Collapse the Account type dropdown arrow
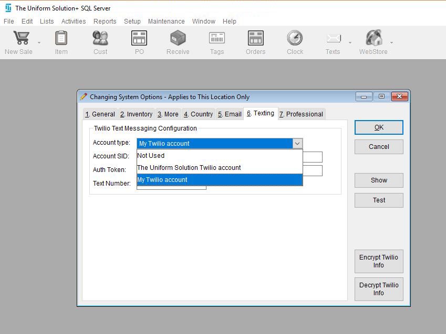Screen dimensions: 446x334 [297, 144]
